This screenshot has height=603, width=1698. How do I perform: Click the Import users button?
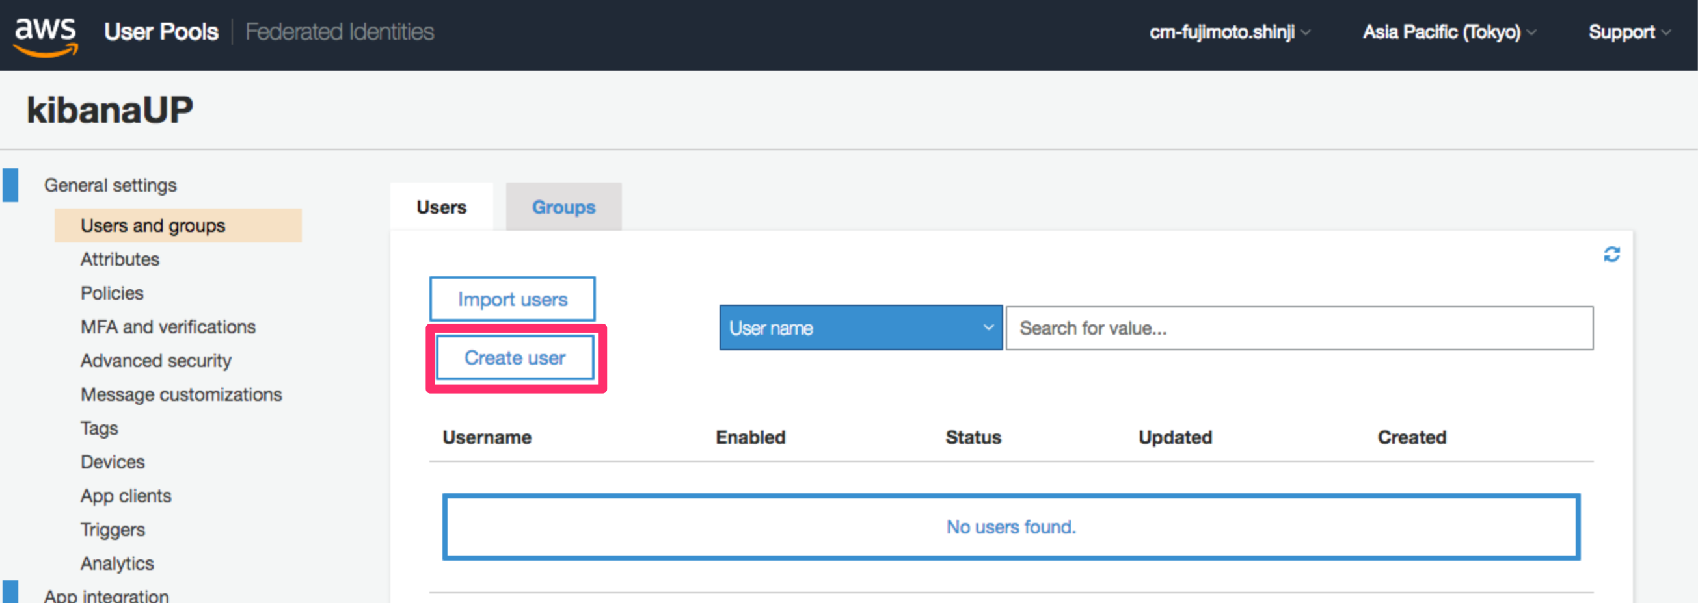point(512,299)
